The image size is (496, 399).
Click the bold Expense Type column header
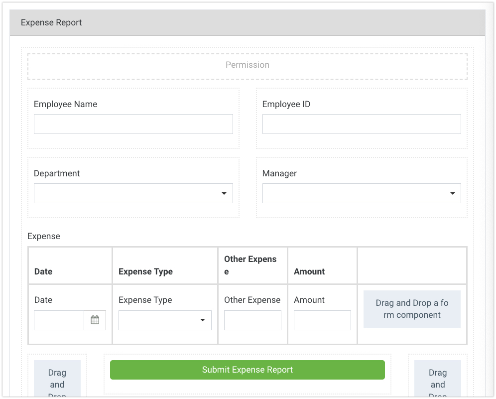[x=145, y=271]
